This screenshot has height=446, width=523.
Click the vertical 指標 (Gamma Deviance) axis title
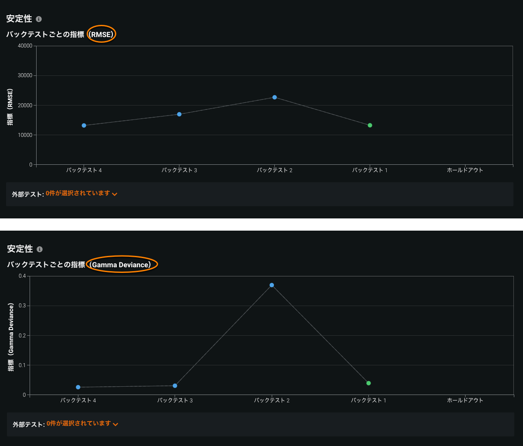pos(11,337)
